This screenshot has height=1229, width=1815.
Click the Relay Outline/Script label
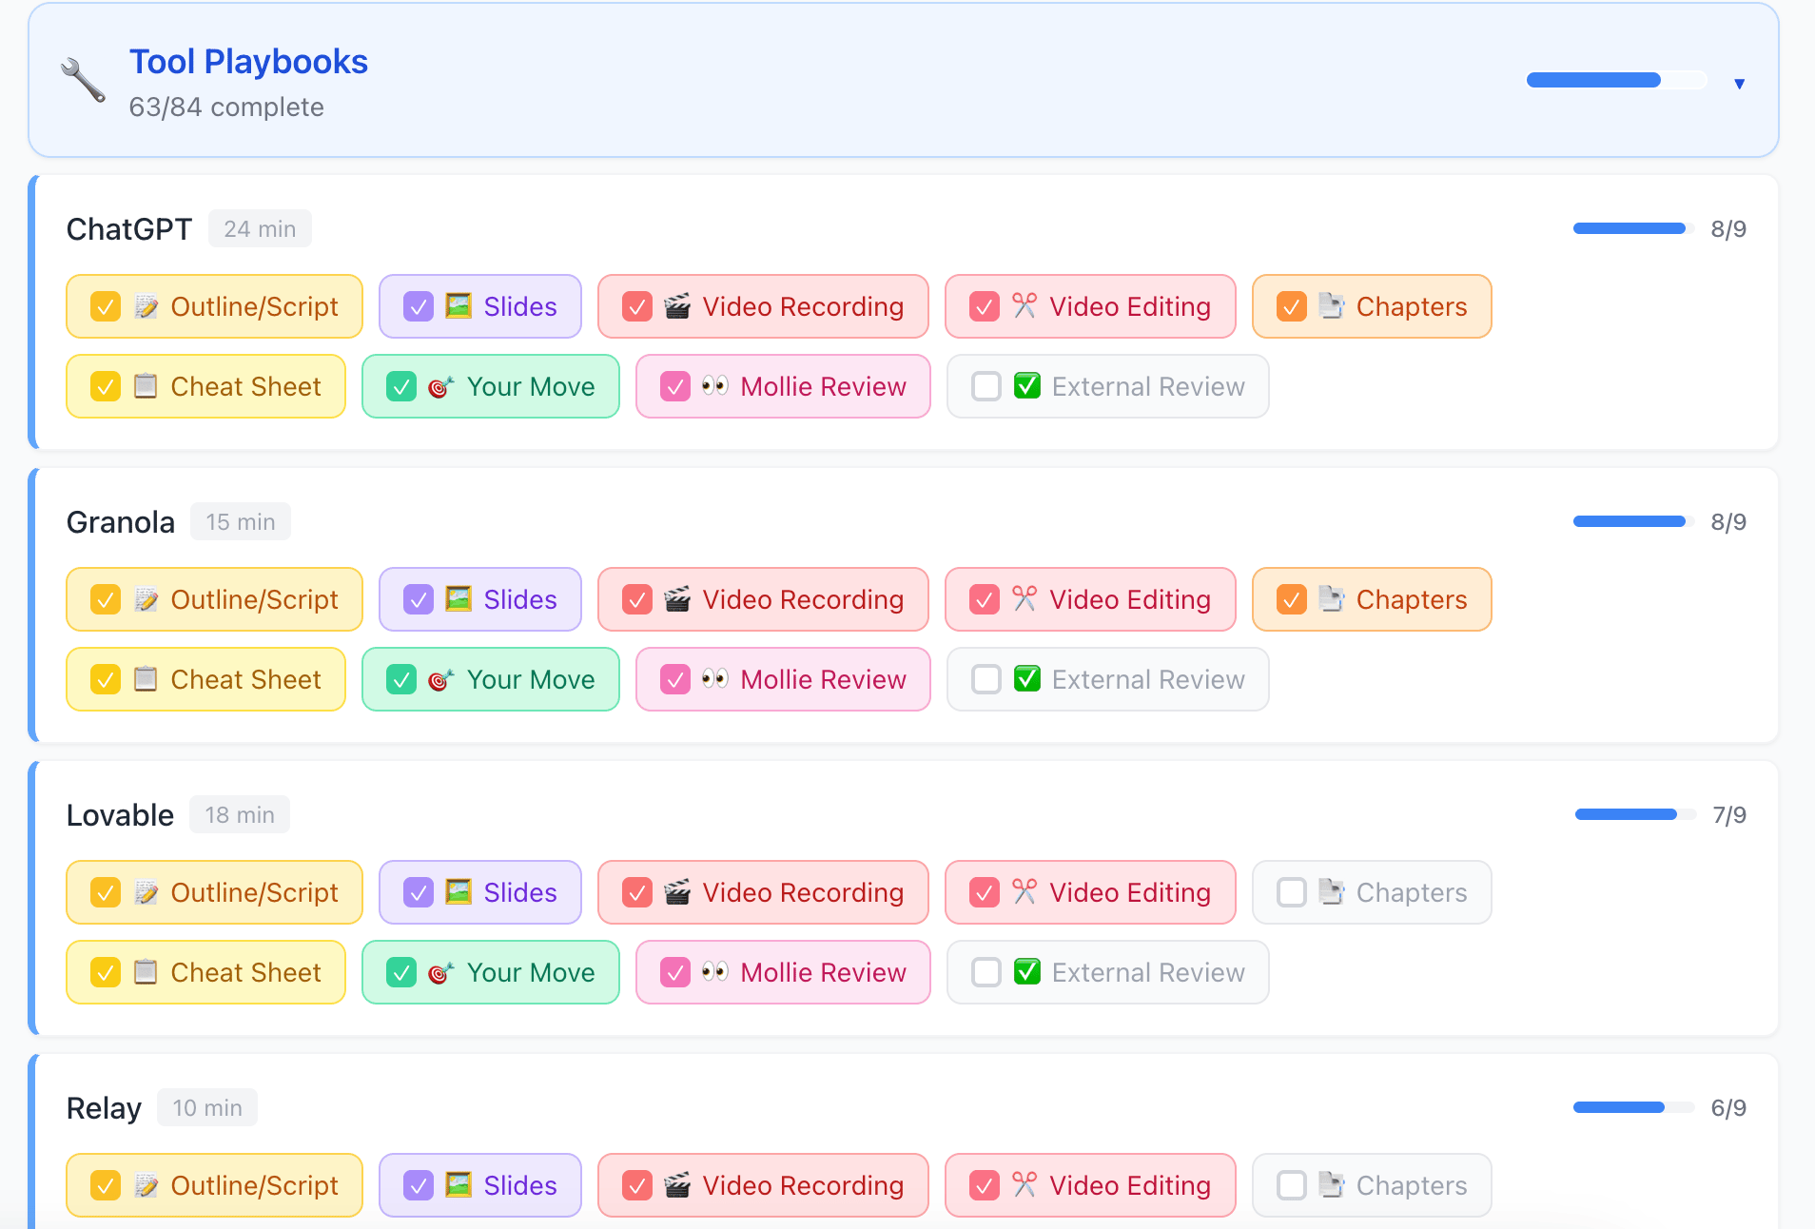[254, 1185]
